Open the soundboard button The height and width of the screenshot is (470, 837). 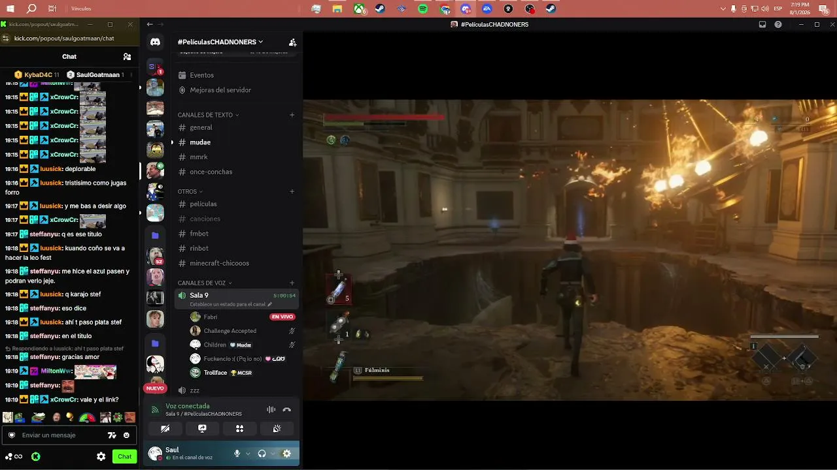click(x=277, y=428)
